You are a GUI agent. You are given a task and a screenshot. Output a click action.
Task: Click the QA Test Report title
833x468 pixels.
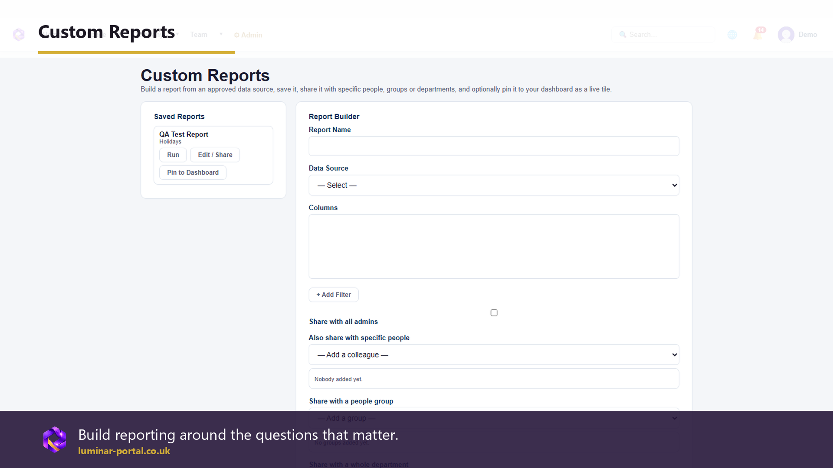click(184, 134)
